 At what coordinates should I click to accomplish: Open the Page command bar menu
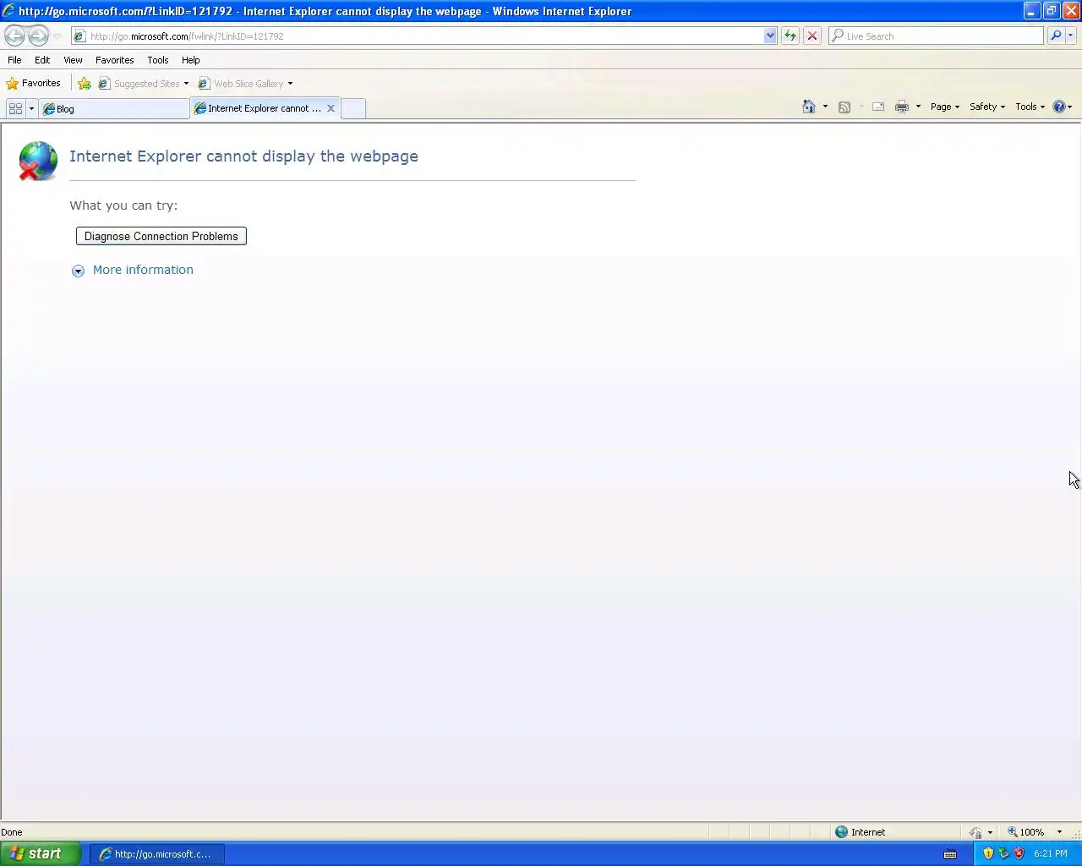click(x=945, y=107)
